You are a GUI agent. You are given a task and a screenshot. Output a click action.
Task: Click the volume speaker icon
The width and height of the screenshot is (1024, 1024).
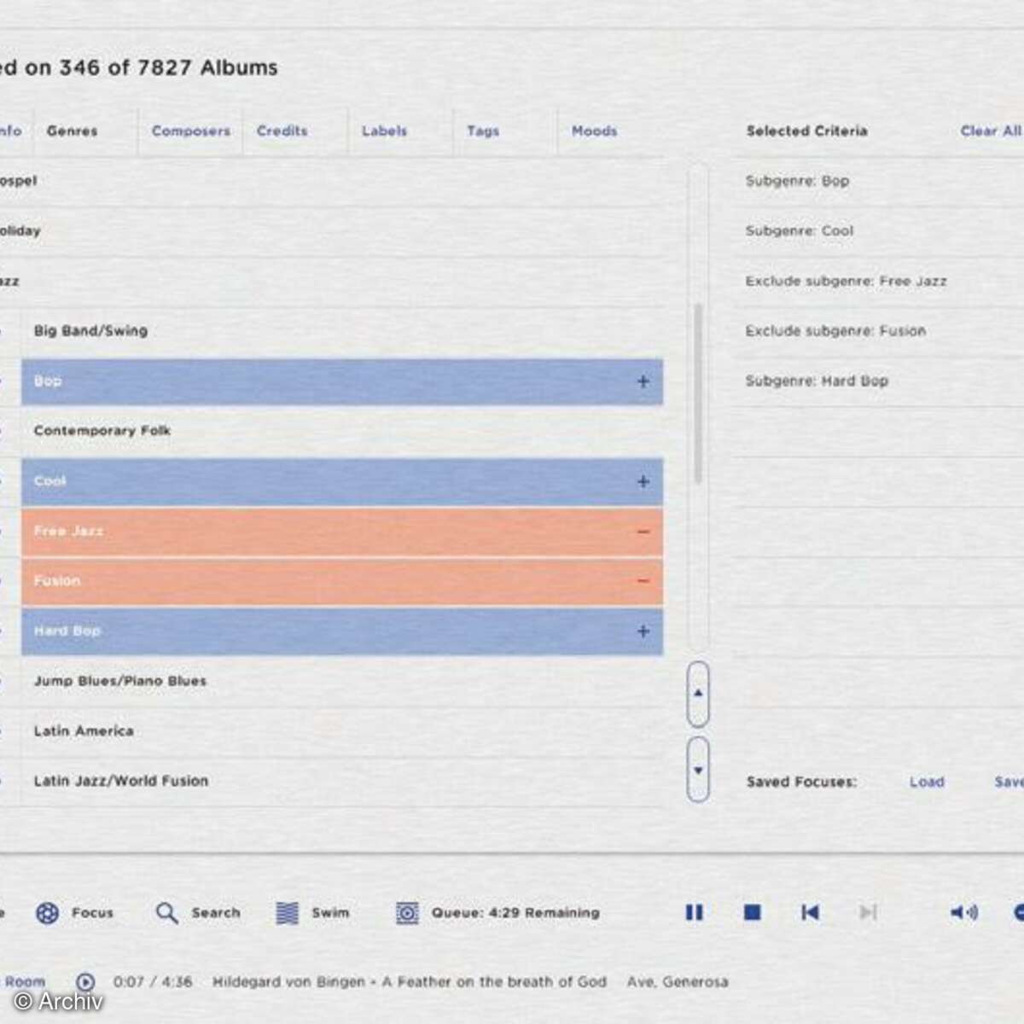[963, 913]
